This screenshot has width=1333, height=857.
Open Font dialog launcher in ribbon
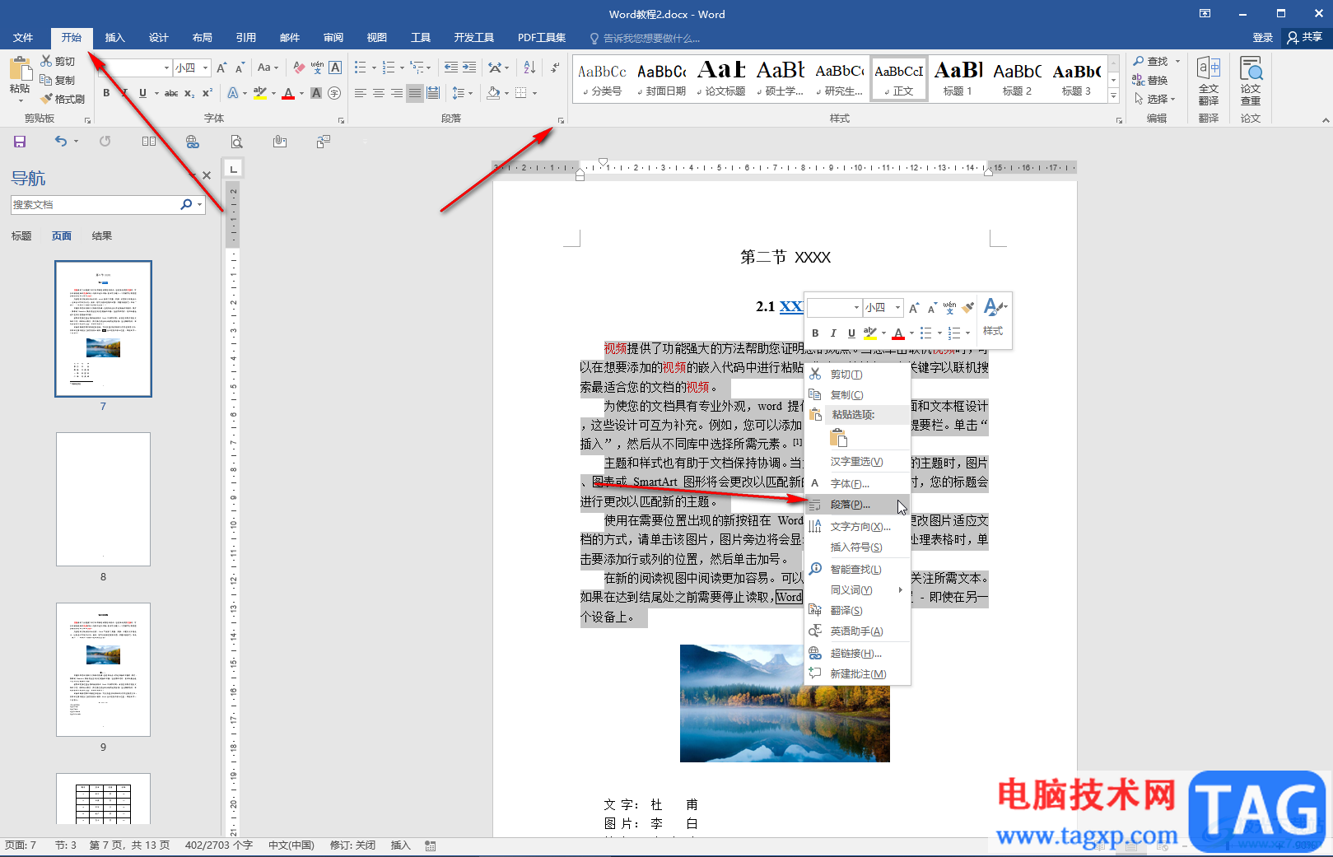point(341,120)
